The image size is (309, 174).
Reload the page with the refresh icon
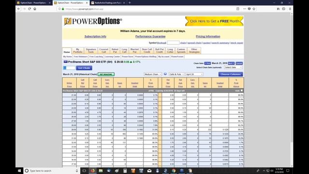(x=29, y=9)
